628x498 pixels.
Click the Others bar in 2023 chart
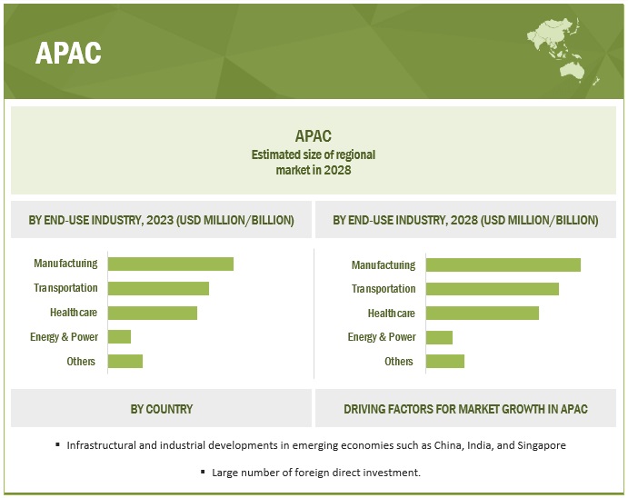click(125, 362)
